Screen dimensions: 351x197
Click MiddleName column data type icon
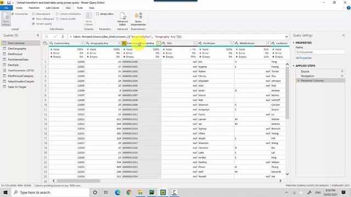pos(236,43)
